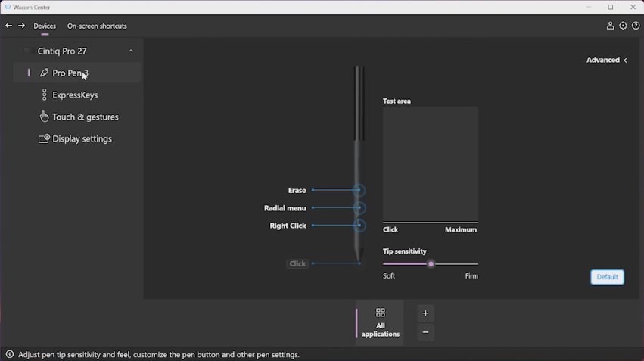Select the top pen side button circle
This screenshot has height=361, width=644.
[359, 190]
